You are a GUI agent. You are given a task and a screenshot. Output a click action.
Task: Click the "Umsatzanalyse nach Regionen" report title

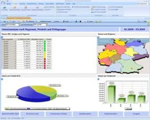34,29
